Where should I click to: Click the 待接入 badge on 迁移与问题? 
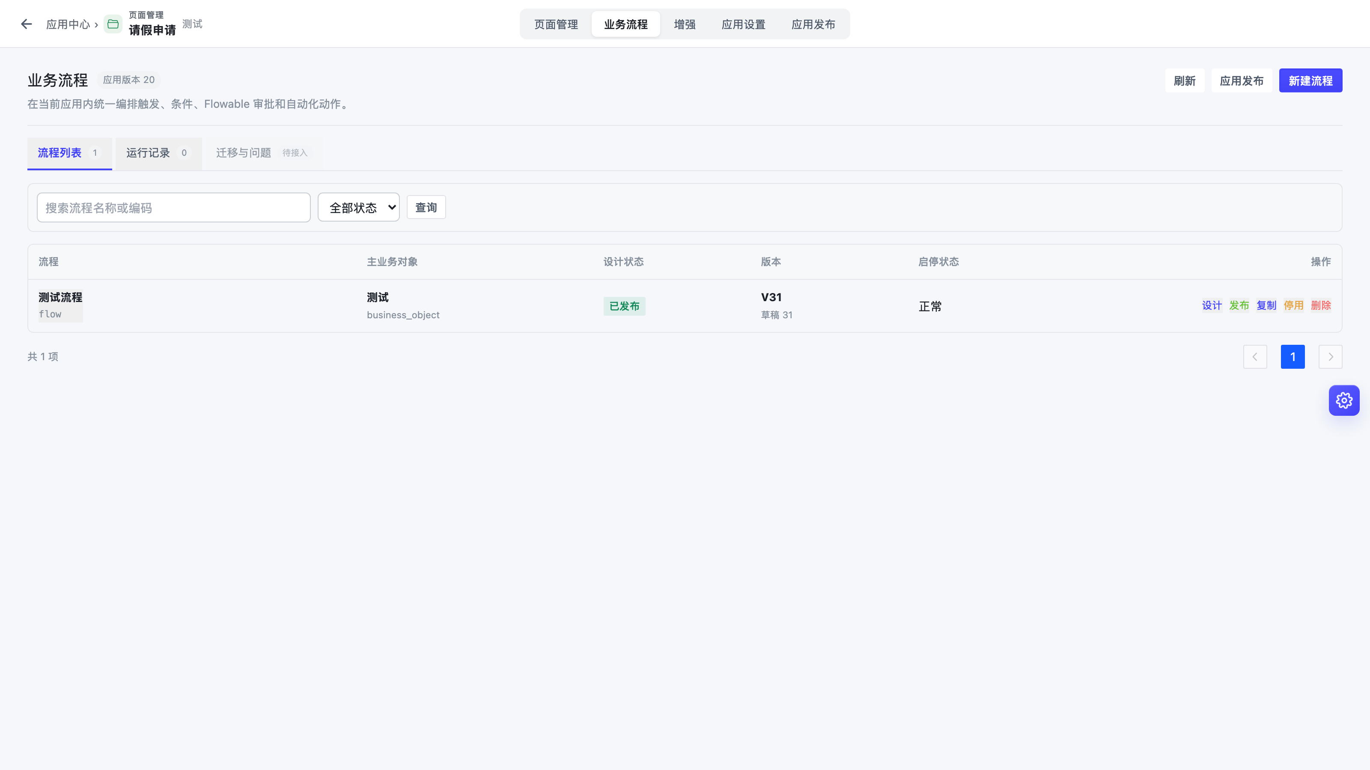pyautogui.click(x=295, y=153)
